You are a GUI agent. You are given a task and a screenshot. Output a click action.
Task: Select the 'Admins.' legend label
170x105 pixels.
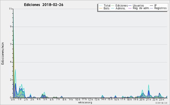click(121, 8)
